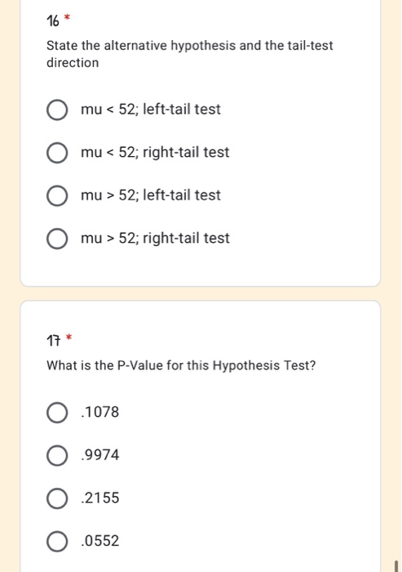Image resolution: width=402 pixels, height=572 pixels.
Task: Click the ".1078" answer label text
Action: tap(100, 412)
